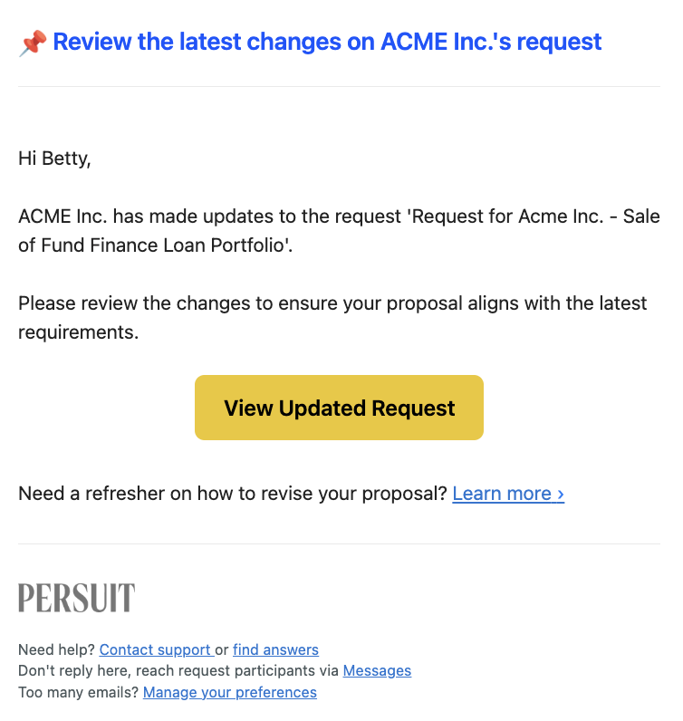The width and height of the screenshot is (683, 721).
Task: Open the Messages link
Action: (x=377, y=670)
